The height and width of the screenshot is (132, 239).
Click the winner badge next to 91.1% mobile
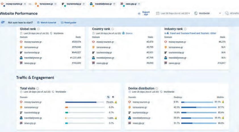point(223,102)
